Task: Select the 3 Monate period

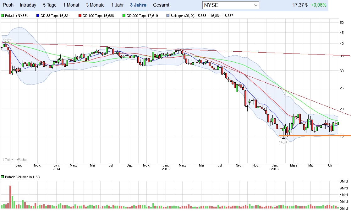Action: [95, 5]
